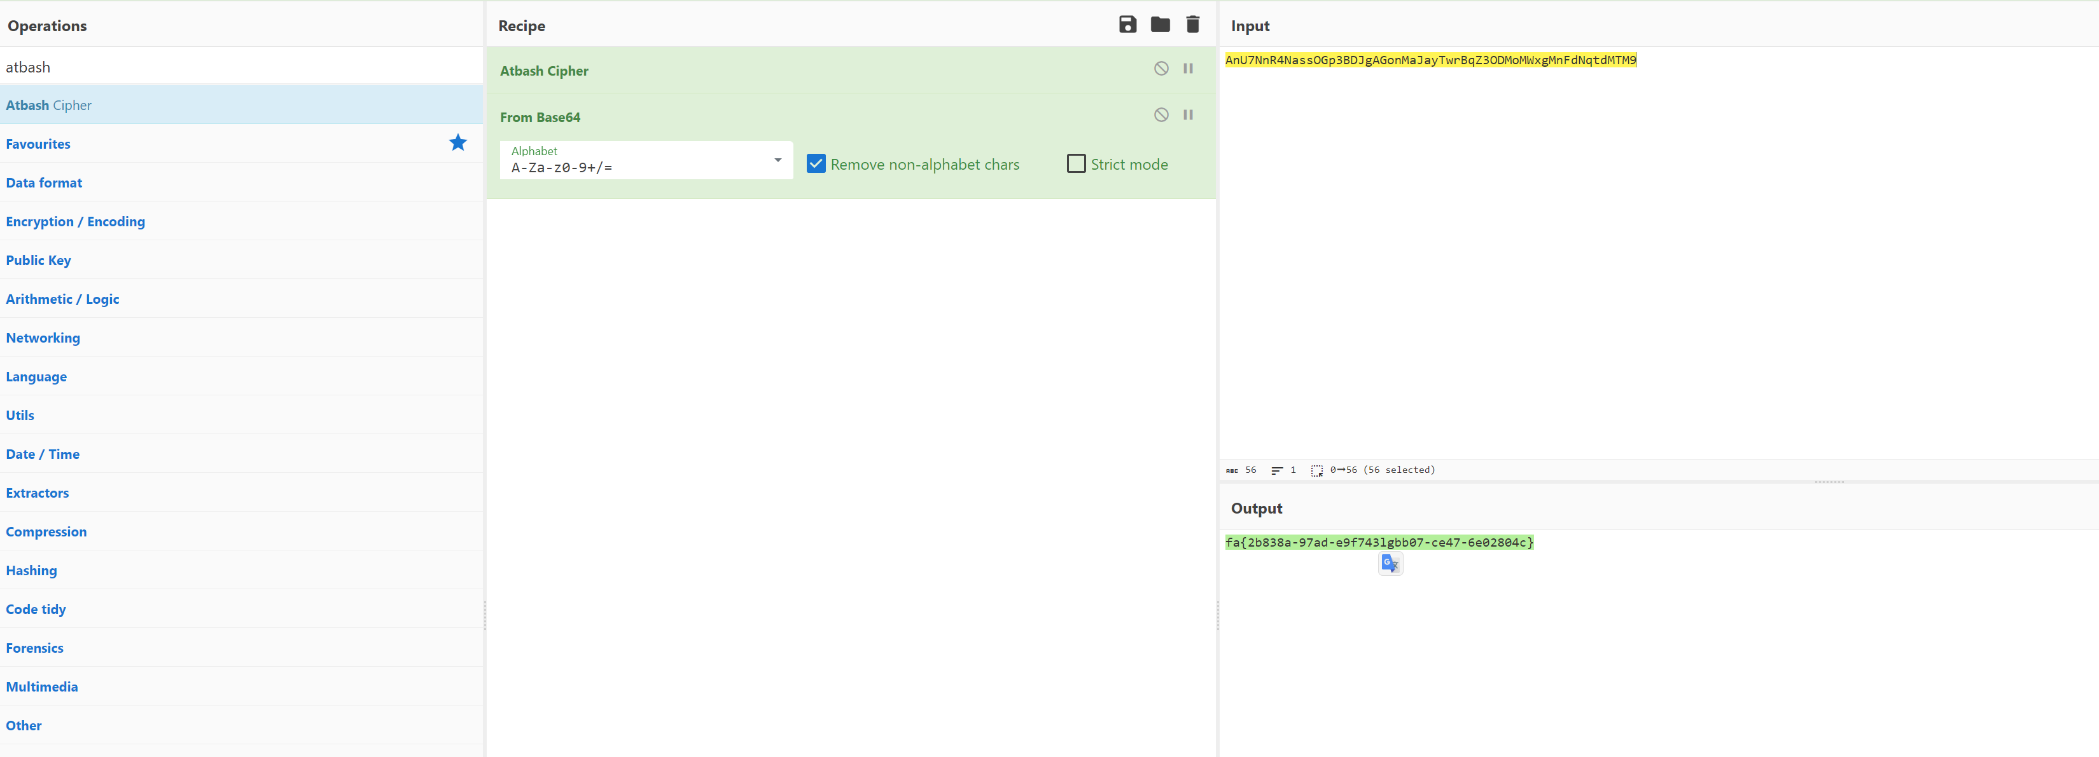The width and height of the screenshot is (2099, 757).
Task: Click the Load recipe folder icon
Action: pyautogui.click(x=1159, y=24)
